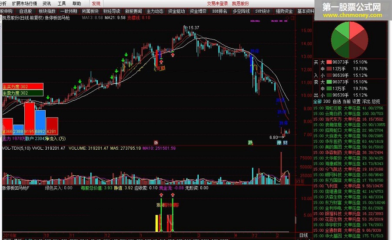Click the 15.37 peak price label

tap(193, 28)
